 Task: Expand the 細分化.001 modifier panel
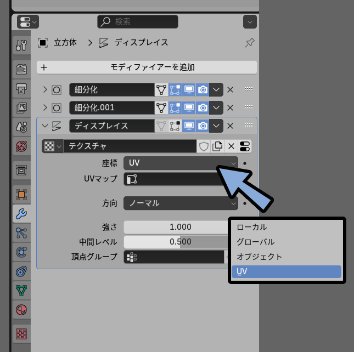[45, 107]
